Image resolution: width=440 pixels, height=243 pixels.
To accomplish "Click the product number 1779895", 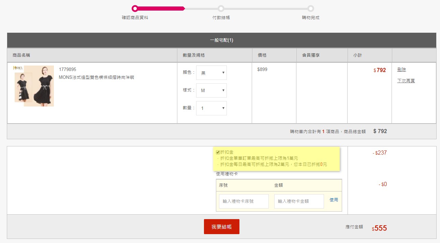I will point(68,70).
